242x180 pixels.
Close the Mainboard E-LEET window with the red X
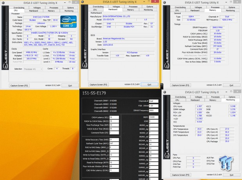155,2
